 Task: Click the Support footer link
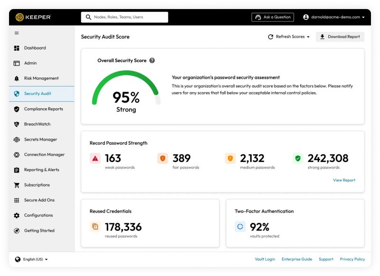click(x=326, y=259)
